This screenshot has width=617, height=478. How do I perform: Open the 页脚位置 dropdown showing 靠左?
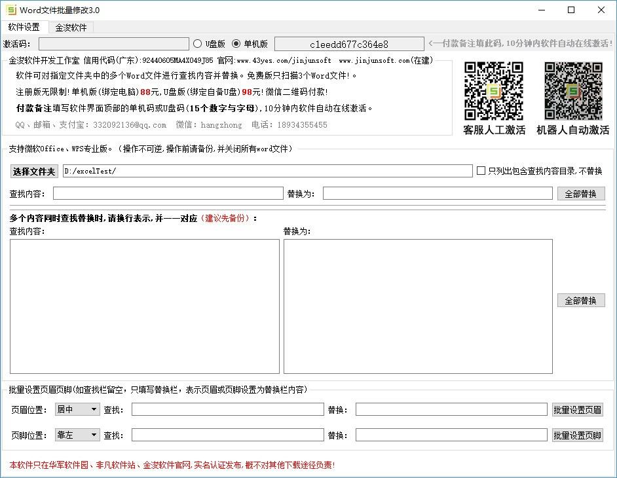pyautogui.click(x=77, y=435)
